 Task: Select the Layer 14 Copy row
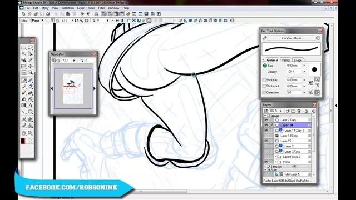289,136
